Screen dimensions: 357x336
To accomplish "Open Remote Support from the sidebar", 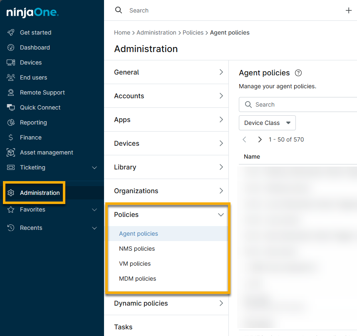I will (x=42, y=92).
